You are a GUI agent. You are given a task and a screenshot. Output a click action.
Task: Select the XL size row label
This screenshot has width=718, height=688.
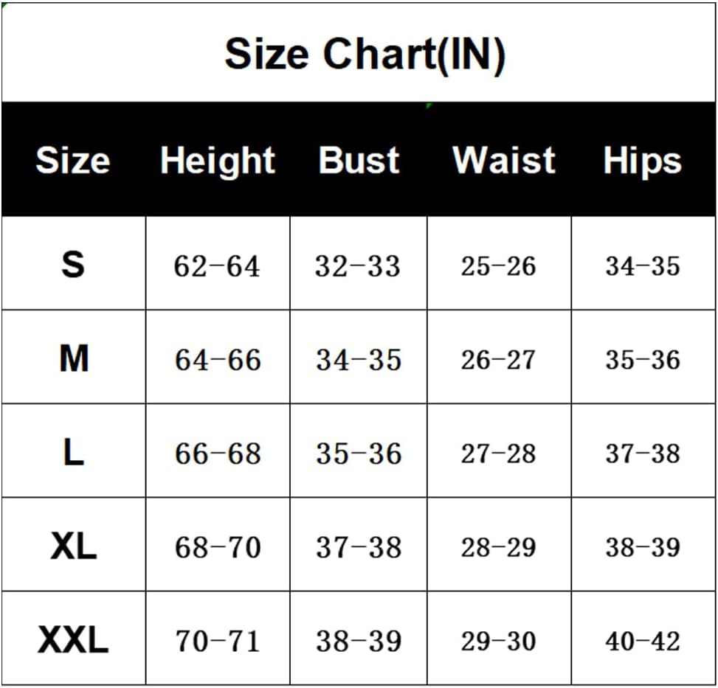(x=74, y=546)
